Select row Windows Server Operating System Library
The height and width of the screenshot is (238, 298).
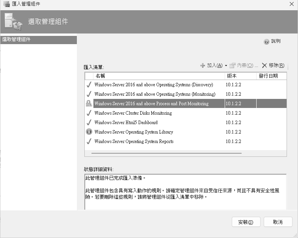click(x=186, y=132)
